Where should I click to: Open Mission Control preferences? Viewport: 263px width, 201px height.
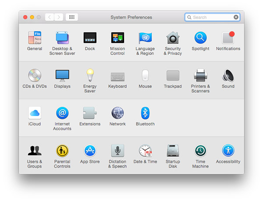pyautogui.click(x=117, y=38)
